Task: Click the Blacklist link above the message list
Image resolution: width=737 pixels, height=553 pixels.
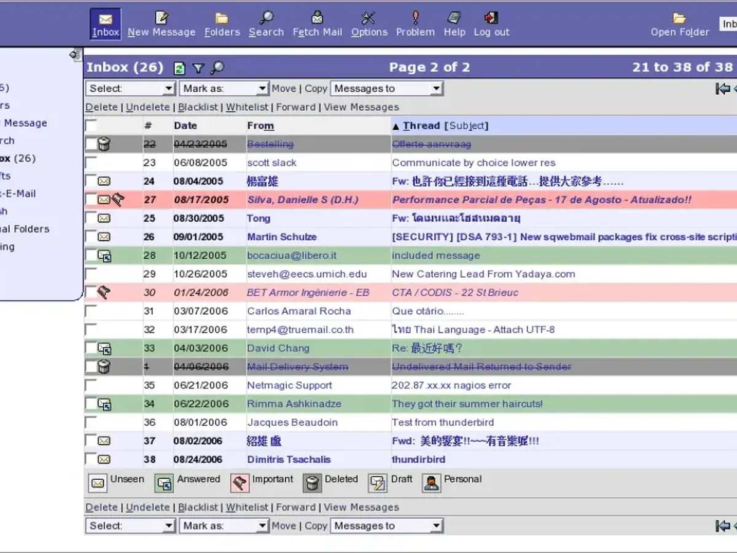Action: click(x=198, y=107)
